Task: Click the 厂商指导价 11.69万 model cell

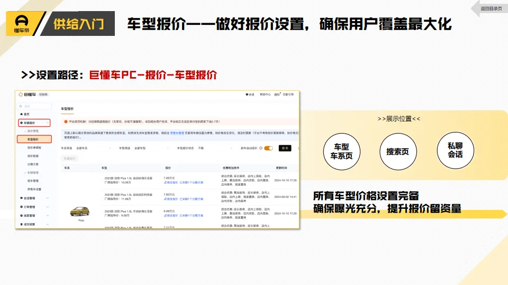Action: [128, 197]
